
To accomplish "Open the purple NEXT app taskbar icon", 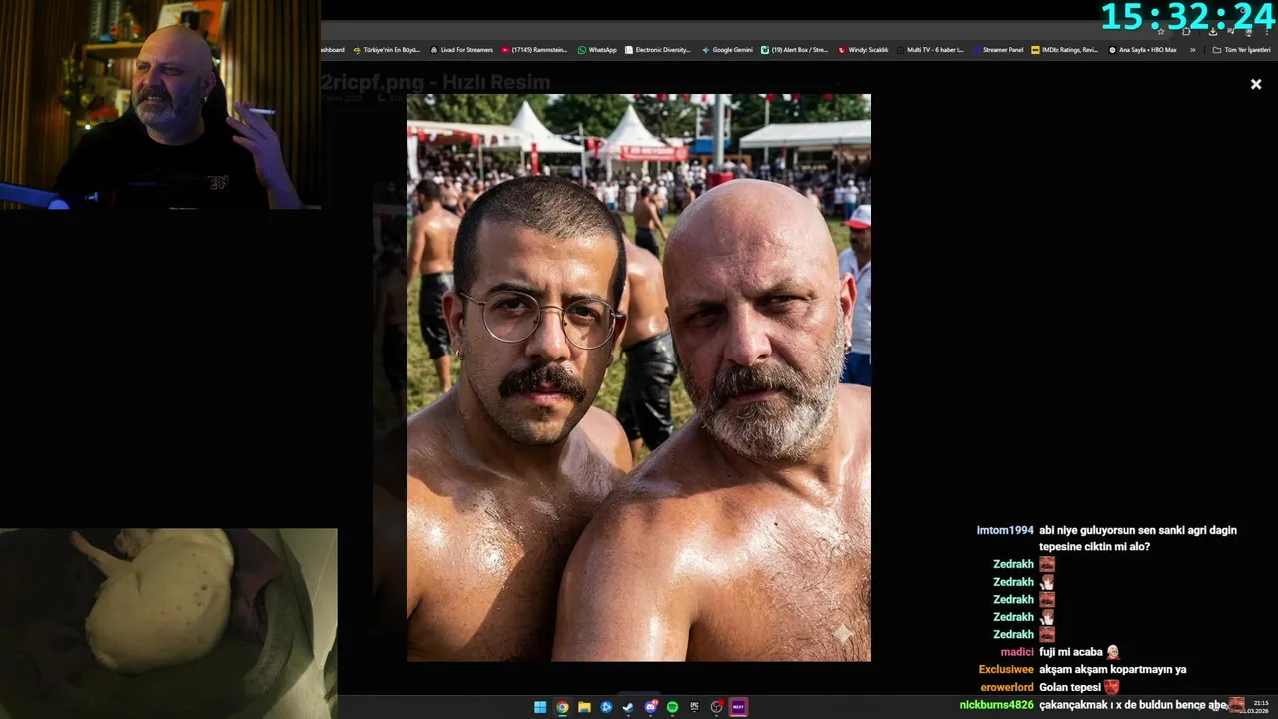I will 738,707.
